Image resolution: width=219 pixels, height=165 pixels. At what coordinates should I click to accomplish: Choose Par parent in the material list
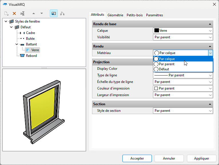pos(183,64)
